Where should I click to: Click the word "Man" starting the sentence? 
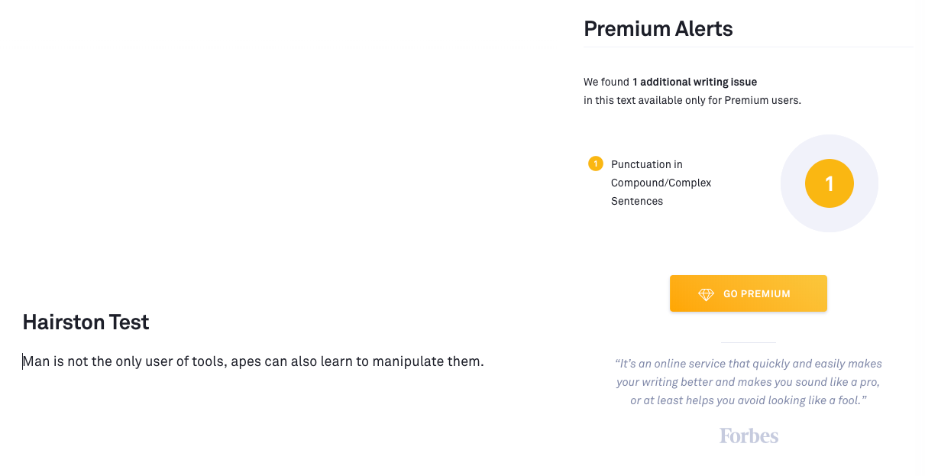point(36,361)
